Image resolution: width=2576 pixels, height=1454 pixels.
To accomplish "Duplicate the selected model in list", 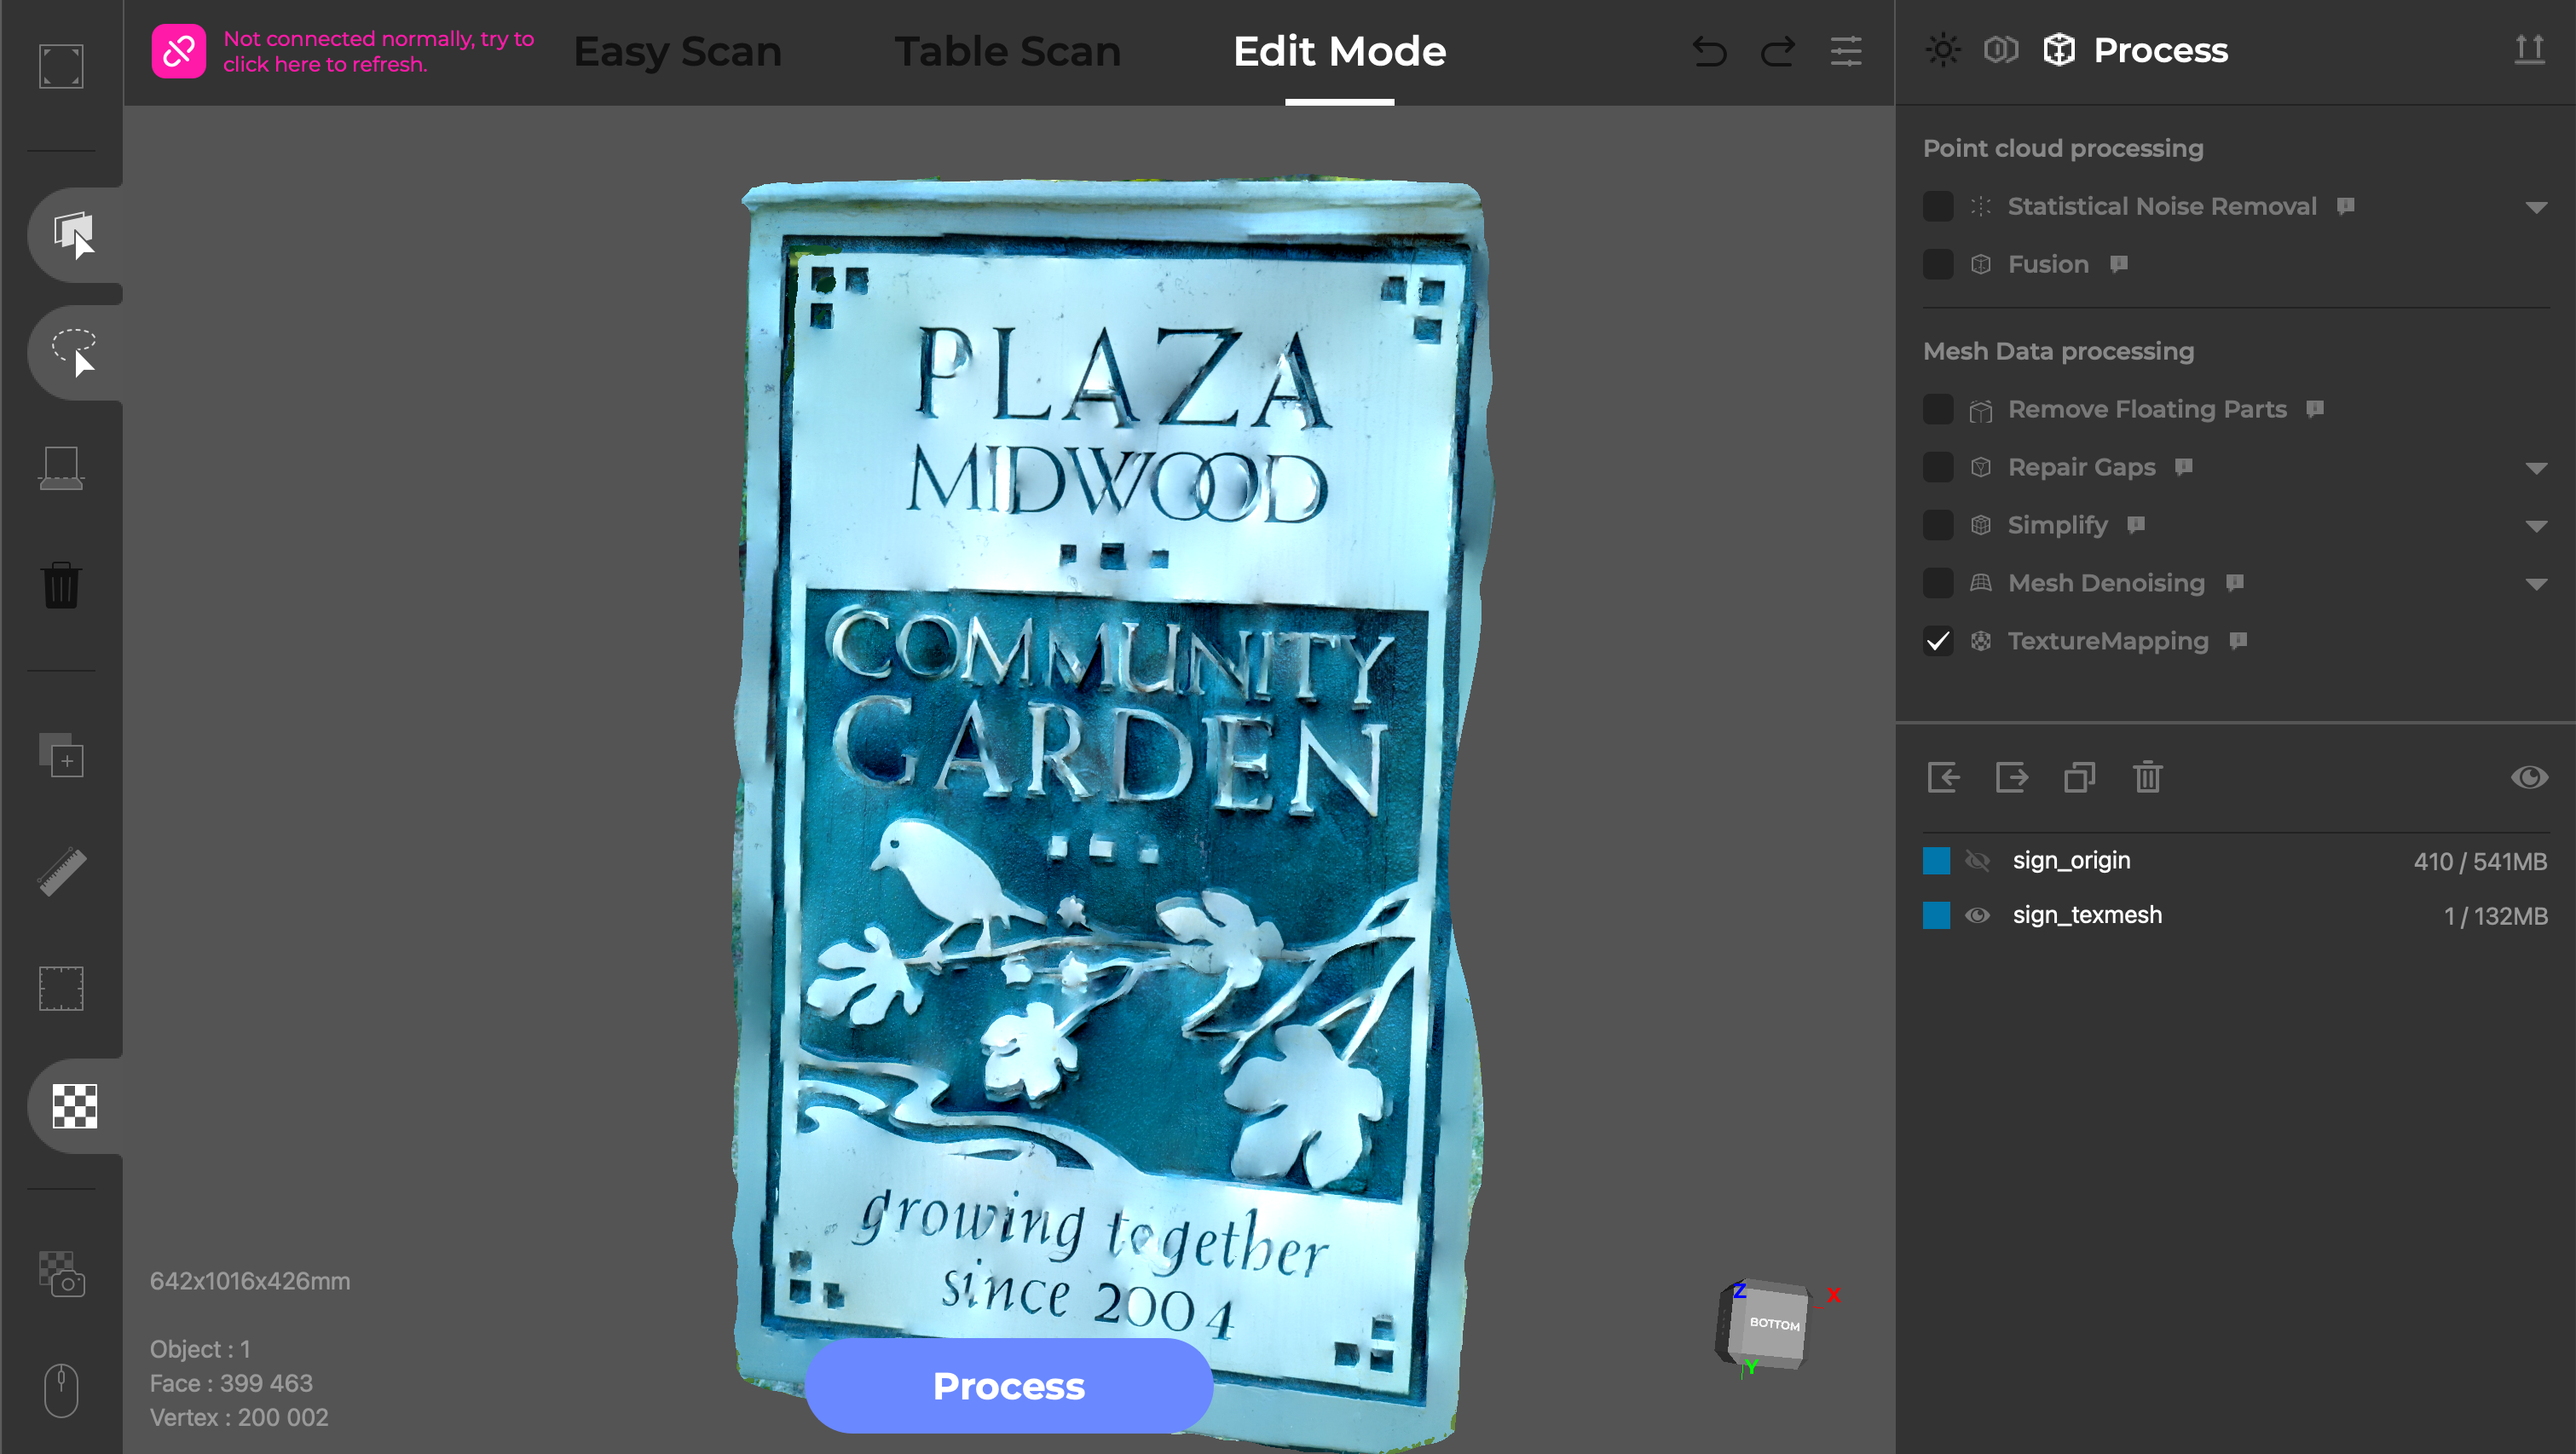I will tap(2080, 777).
